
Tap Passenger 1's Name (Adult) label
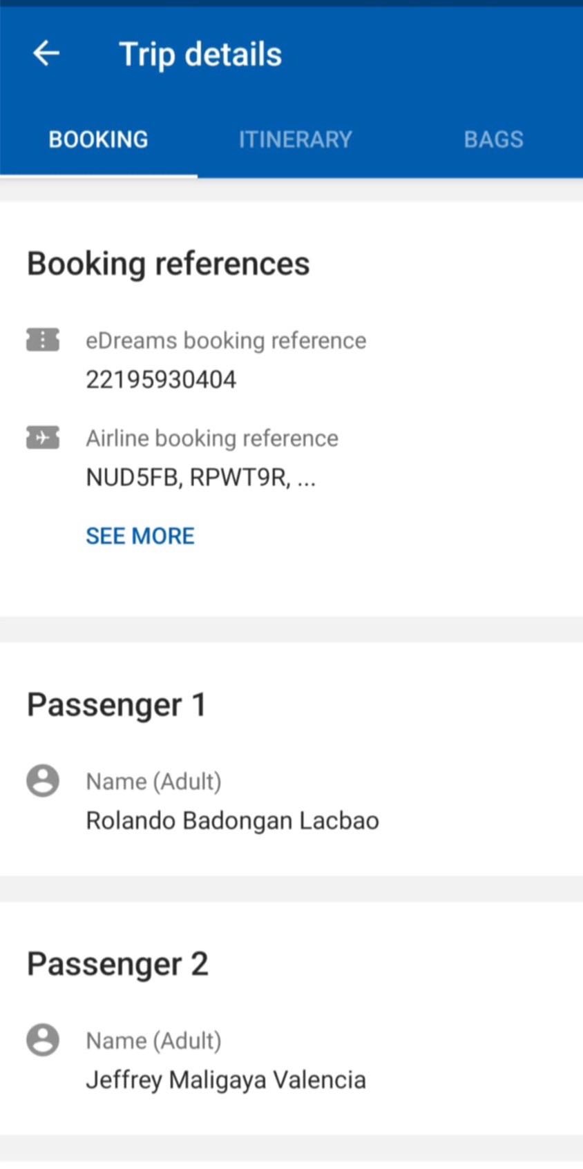coord(153,782)
